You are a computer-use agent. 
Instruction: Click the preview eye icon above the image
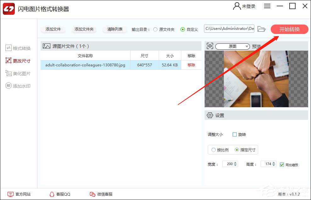point(210,46)
